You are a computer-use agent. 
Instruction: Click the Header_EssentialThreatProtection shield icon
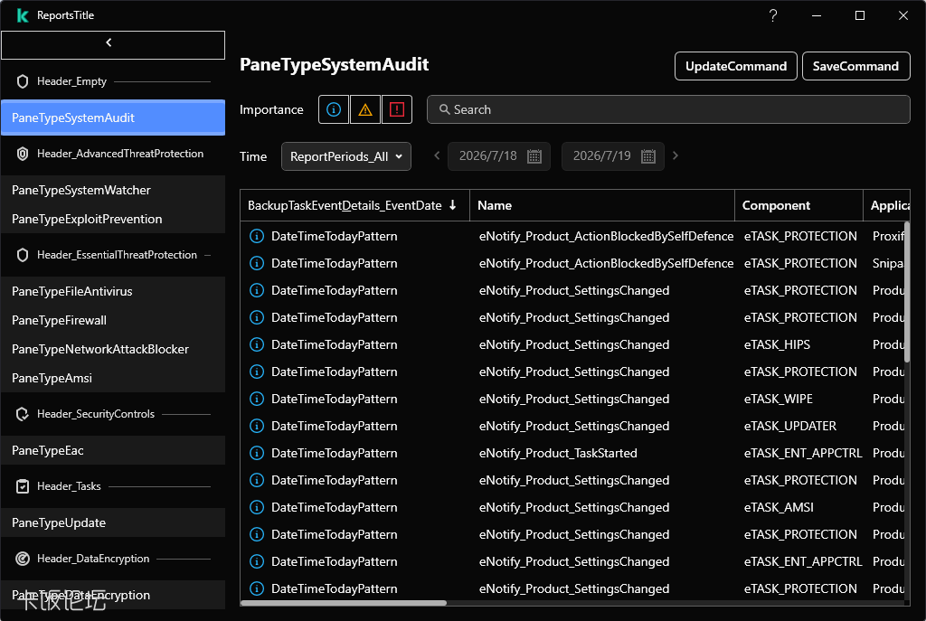click(23, 255)
